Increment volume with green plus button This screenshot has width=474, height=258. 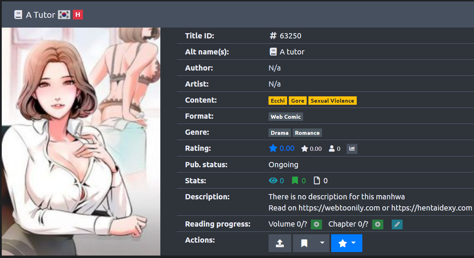click(x=316, y=224)
